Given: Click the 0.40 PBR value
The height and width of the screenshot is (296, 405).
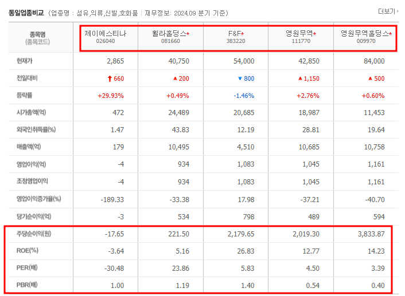Looking at the screenshot, I should click(378, 286).
